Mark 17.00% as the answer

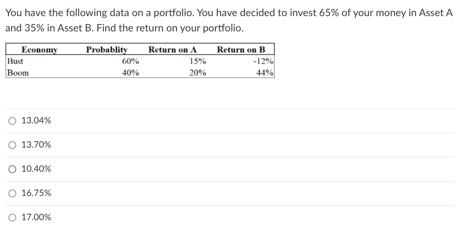click(12, 218)
